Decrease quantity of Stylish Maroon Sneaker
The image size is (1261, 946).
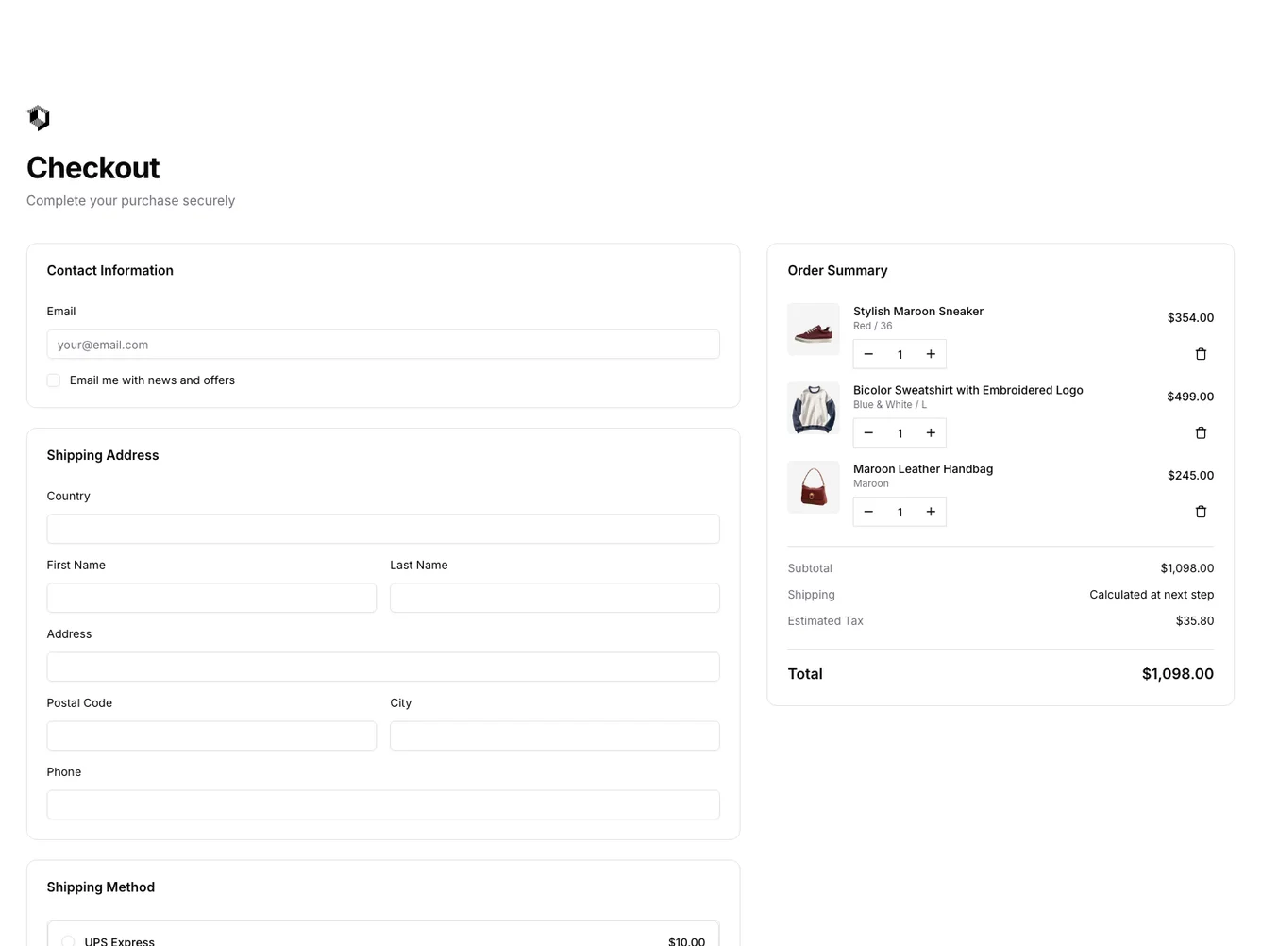pos(868,354)
